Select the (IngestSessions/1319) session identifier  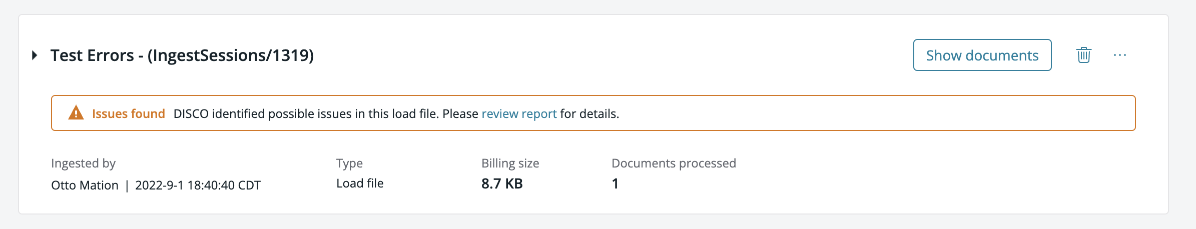(231, 55)
